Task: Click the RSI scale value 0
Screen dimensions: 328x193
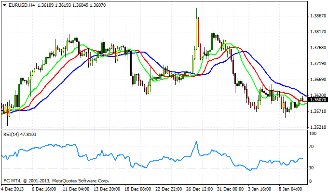Action: click(310, 181)
